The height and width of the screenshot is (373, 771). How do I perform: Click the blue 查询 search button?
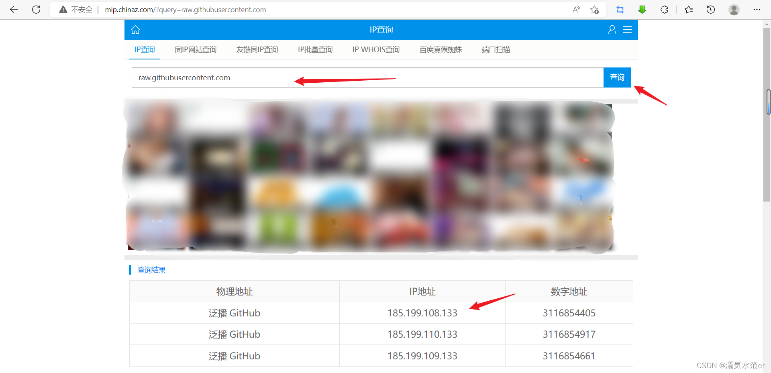617,77
